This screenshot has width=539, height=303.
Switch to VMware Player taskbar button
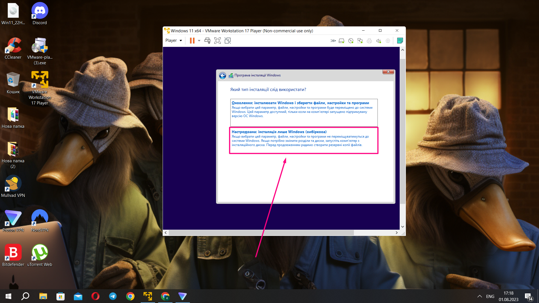(x=148, y=296)
